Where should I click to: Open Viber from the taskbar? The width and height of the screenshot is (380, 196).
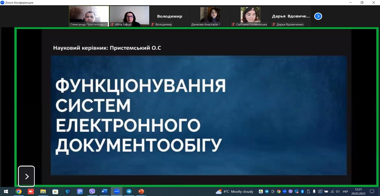pyautogui.click(x=92, y=191)
